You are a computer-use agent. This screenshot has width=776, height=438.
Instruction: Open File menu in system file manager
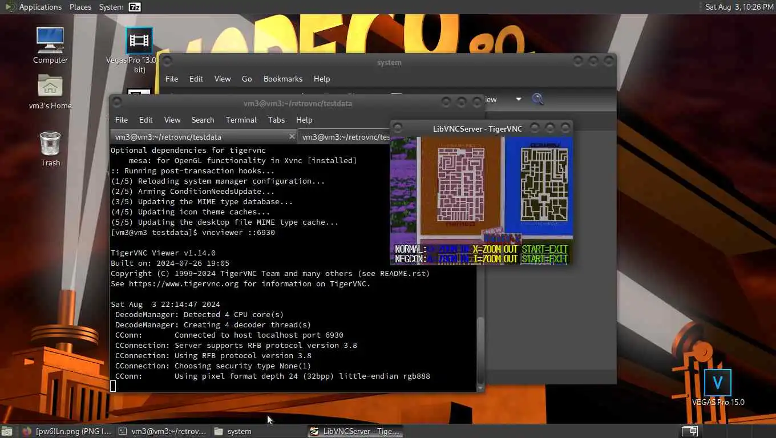click(172, 79)
